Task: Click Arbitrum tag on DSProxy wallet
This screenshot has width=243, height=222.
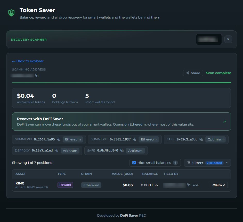Action: [x=70, y=151]
